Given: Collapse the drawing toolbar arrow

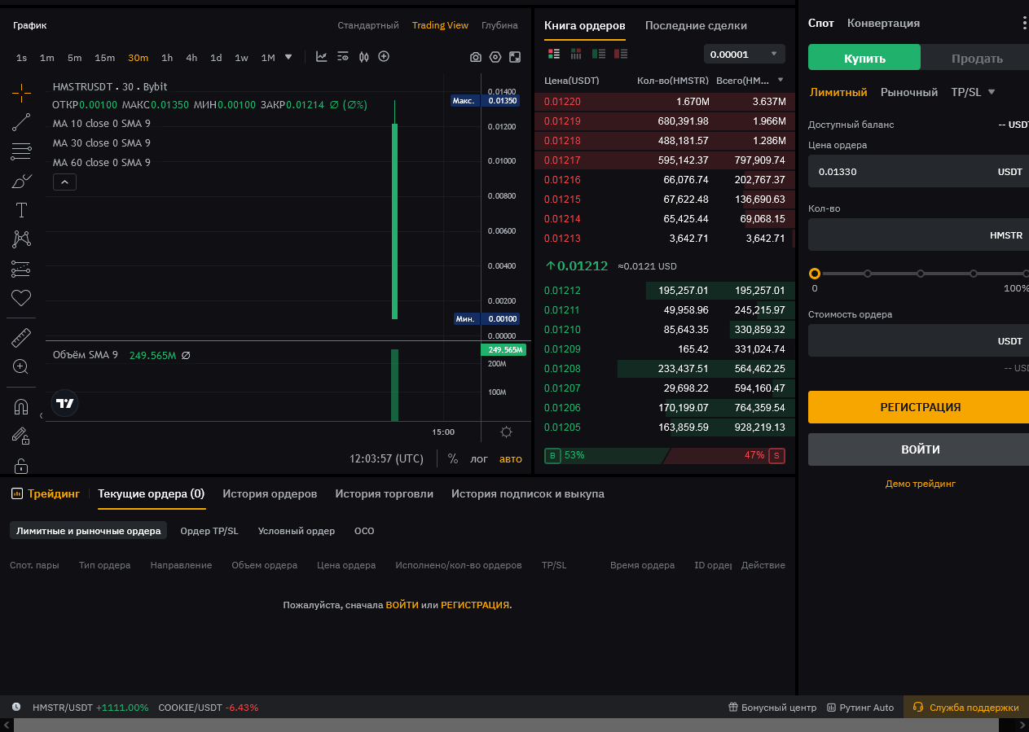Looking at the screenshot, I should click(x=42, y=415).
